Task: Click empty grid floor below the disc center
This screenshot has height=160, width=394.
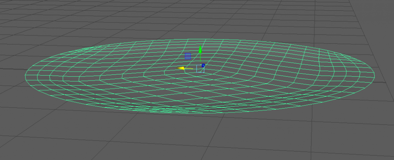Action: [200, 138]
